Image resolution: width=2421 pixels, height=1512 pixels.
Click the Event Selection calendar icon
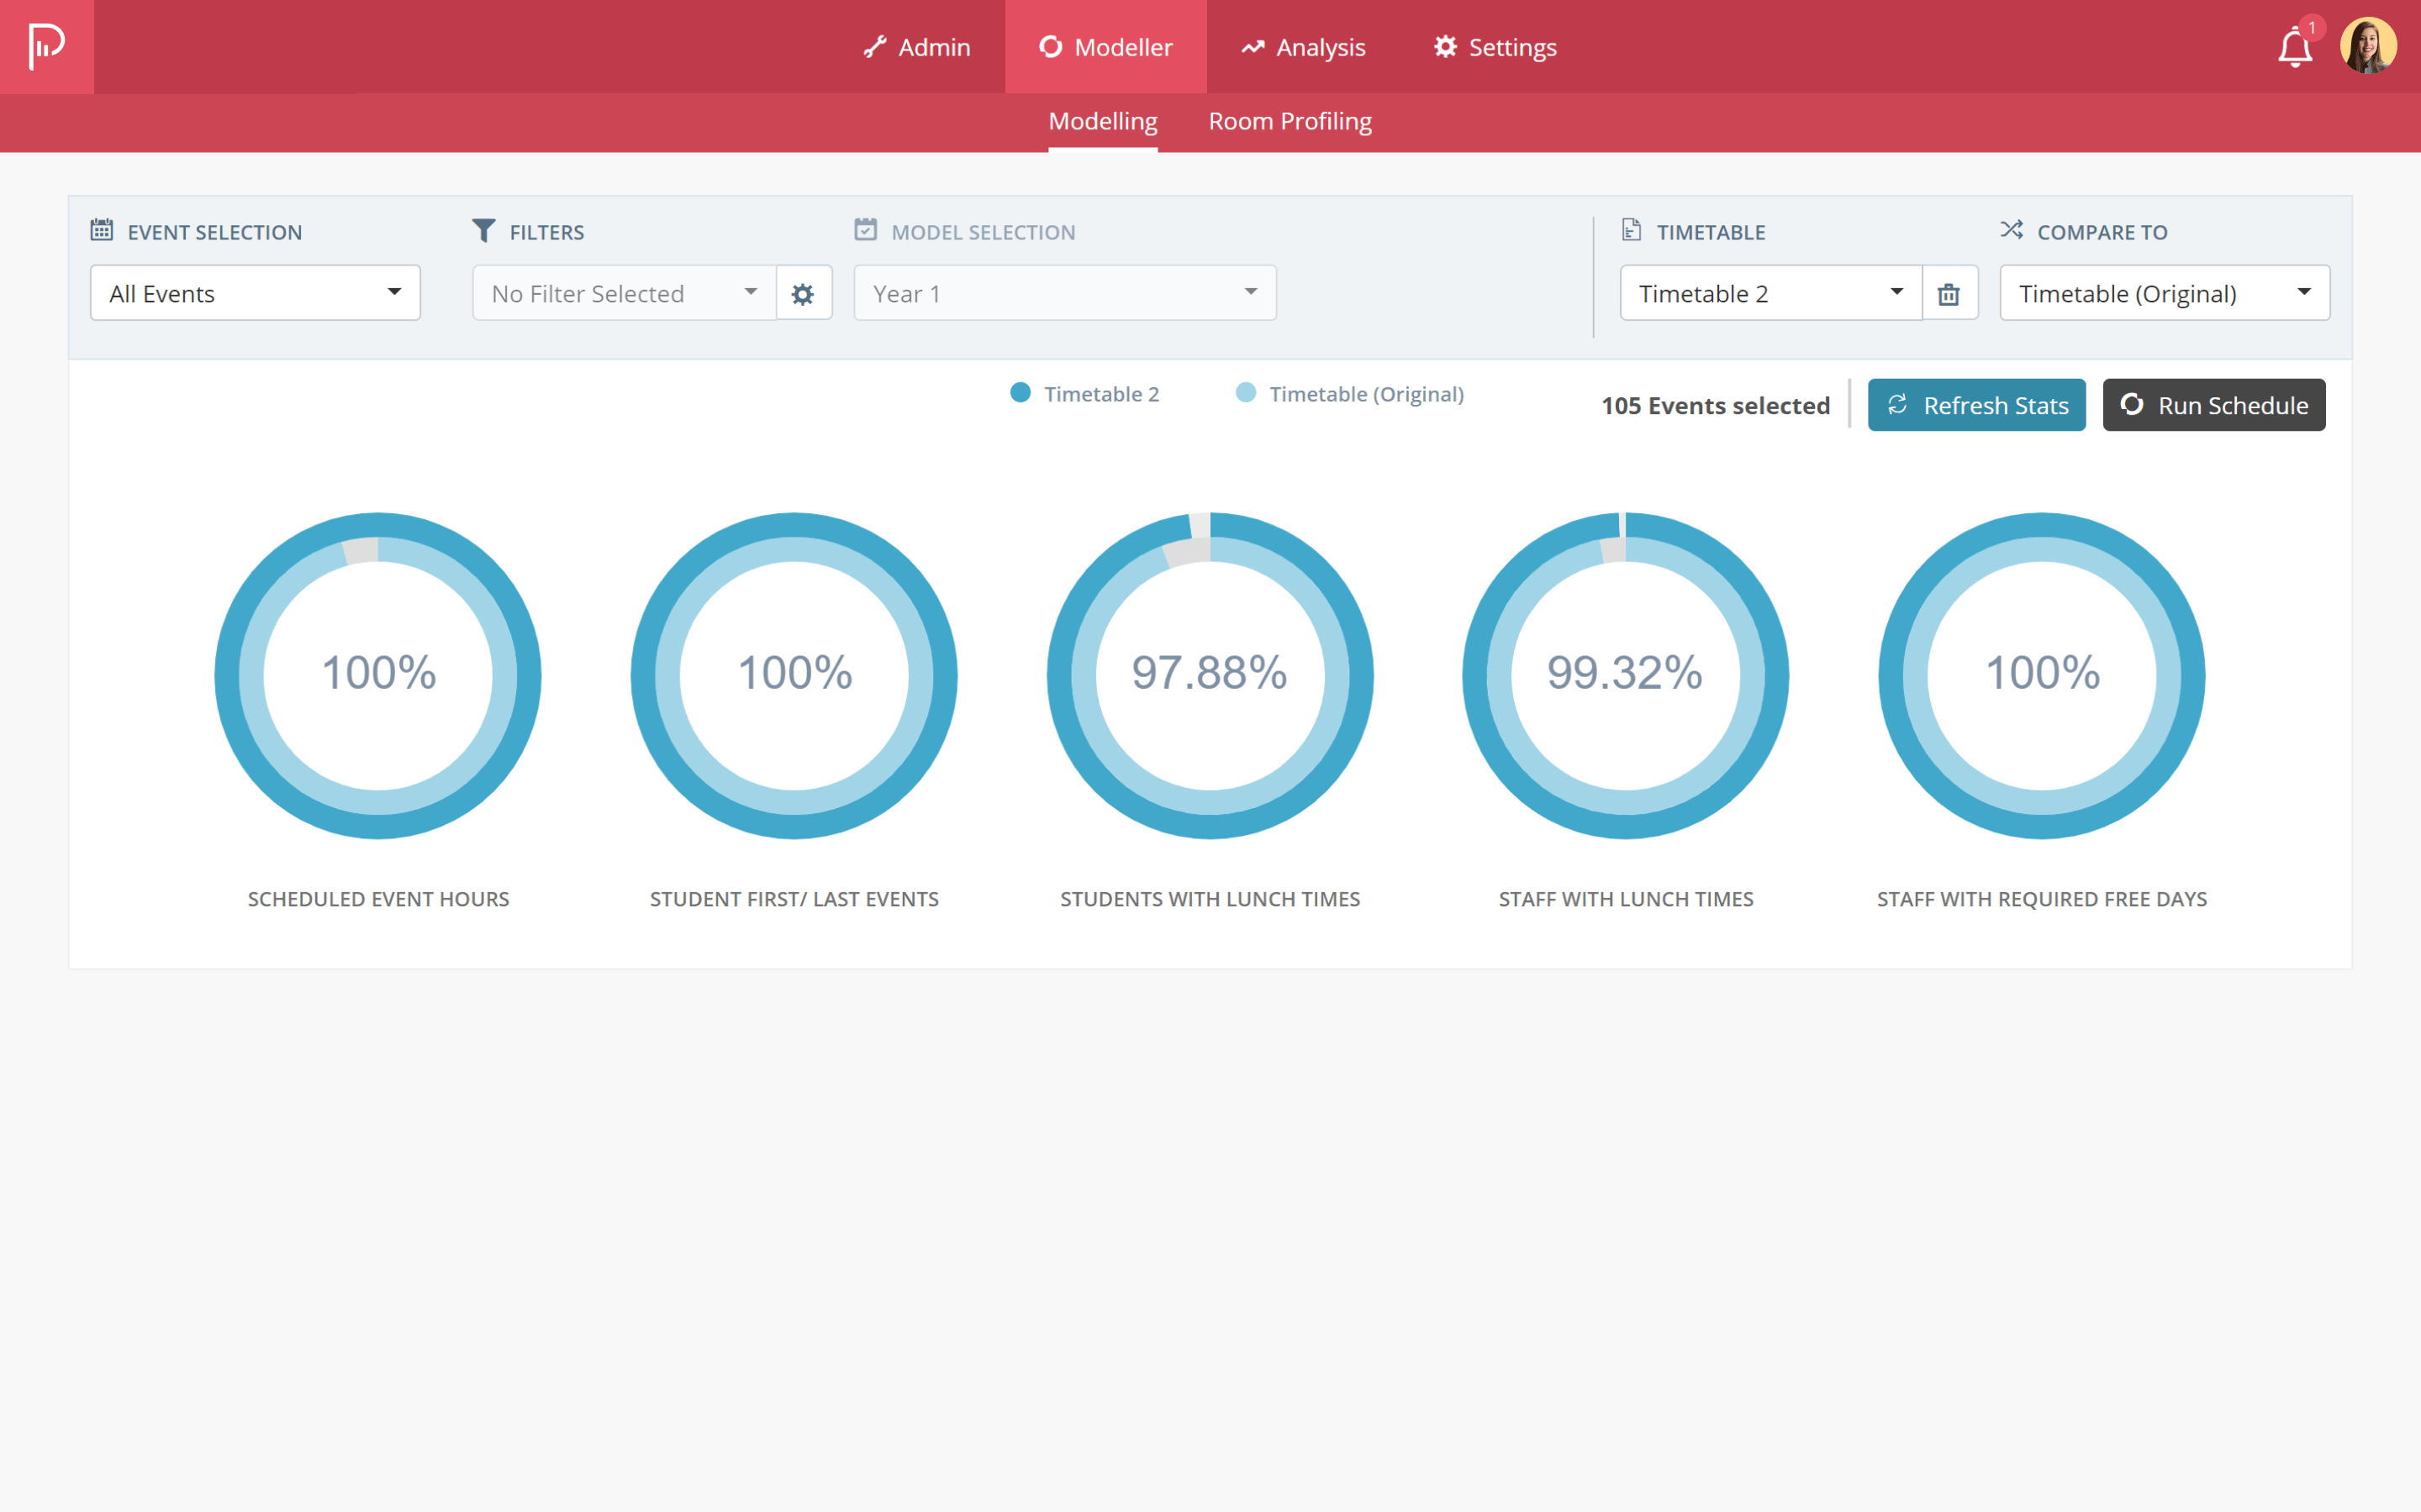102,230
